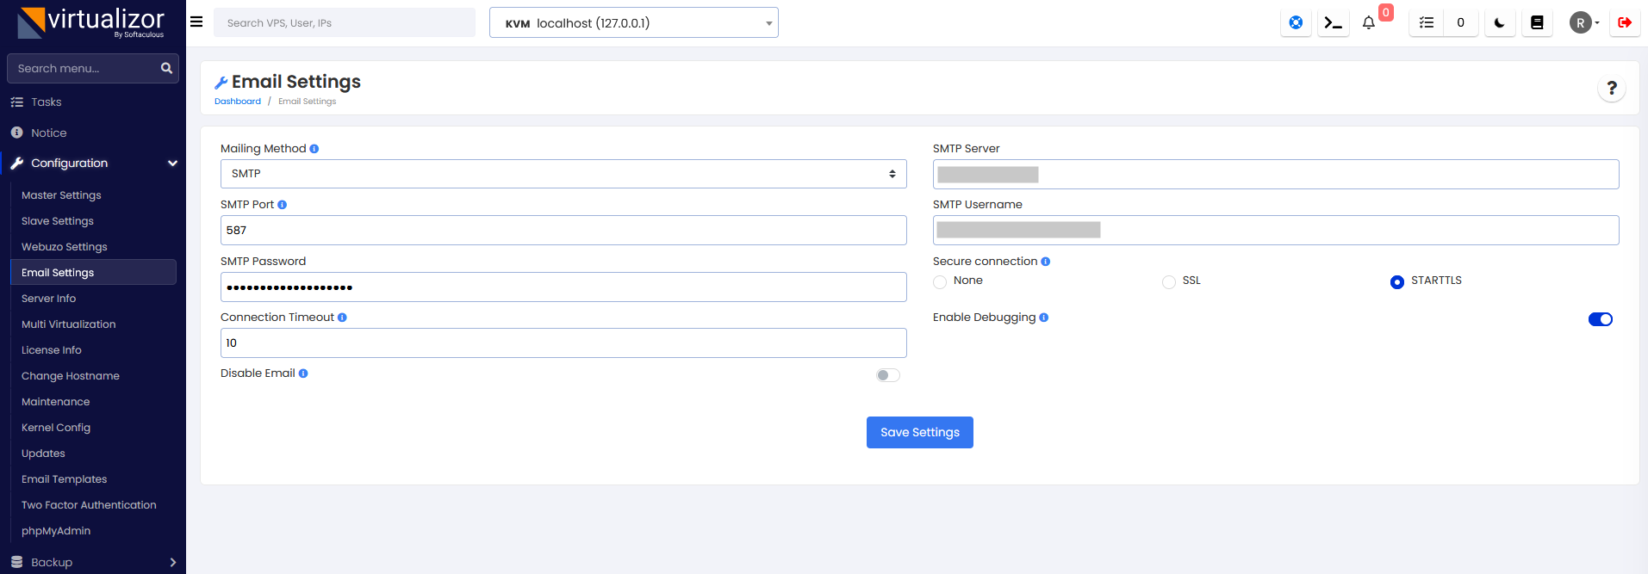This screenshot has height=574, width=1648.
Task: Go to Email Templates menu item
Action: click(x=65, y=479)
